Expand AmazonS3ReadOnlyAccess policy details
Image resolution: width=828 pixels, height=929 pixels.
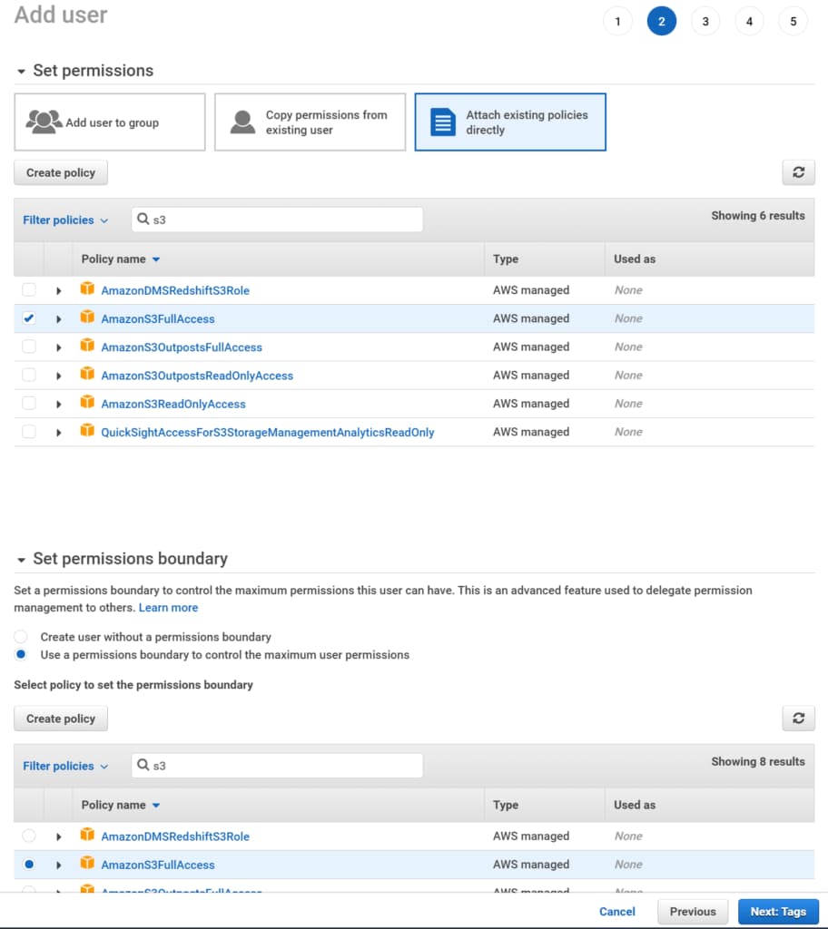(x=58, y=404)
